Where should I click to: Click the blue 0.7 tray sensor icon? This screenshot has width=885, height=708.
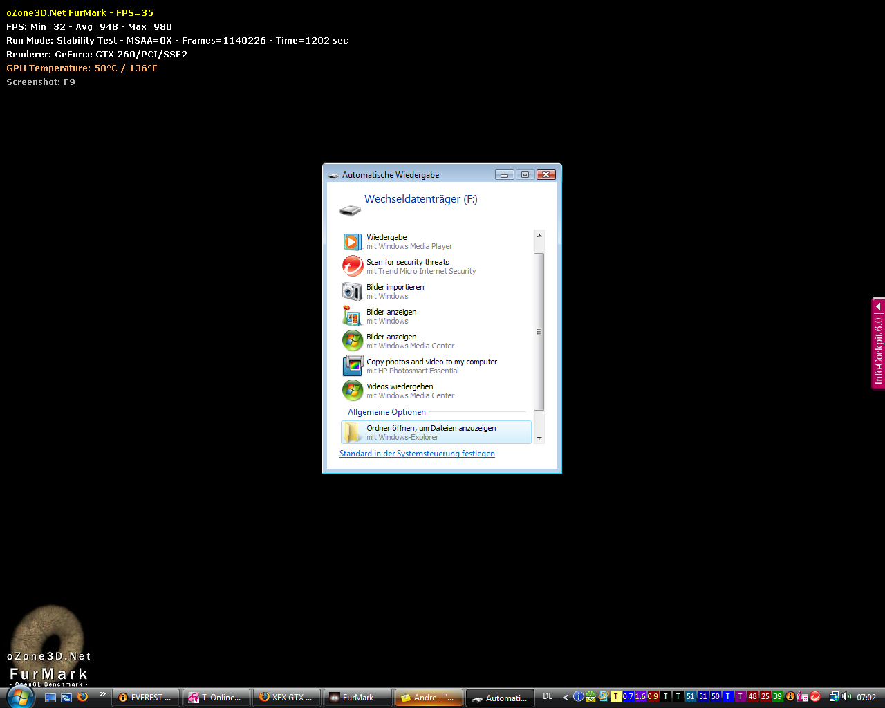628,696
